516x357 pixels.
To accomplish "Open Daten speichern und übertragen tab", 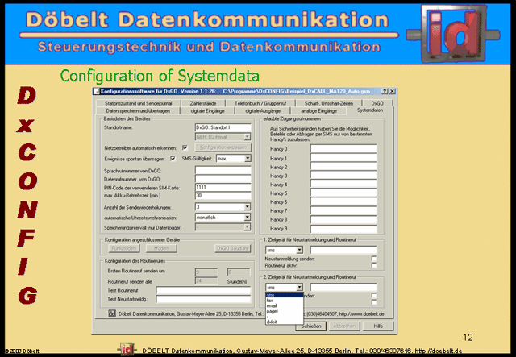I will (x=138, y=111).
